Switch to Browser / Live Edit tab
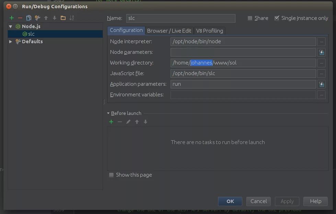 coord(169,31)
